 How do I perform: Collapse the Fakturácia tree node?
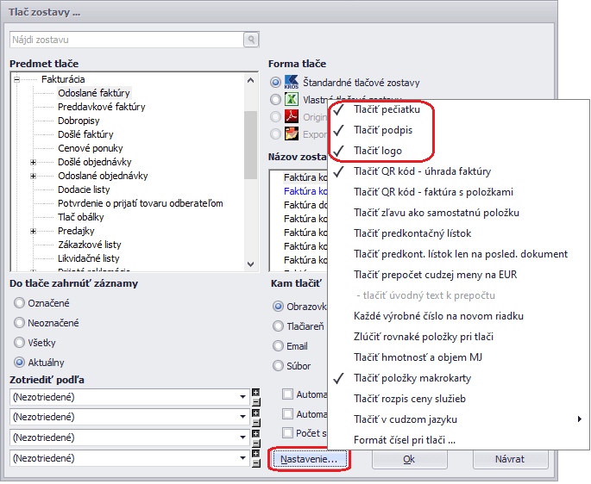[x=16, y=79]
